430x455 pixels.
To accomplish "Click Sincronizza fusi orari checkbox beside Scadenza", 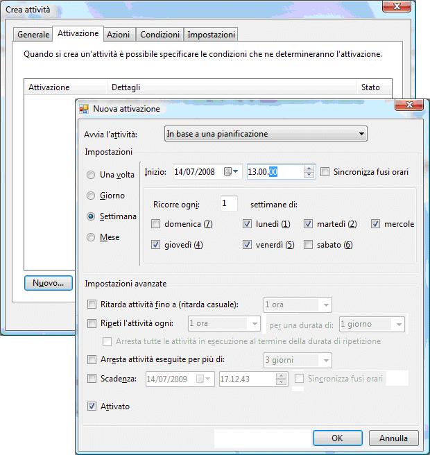I will coord(299,379).
